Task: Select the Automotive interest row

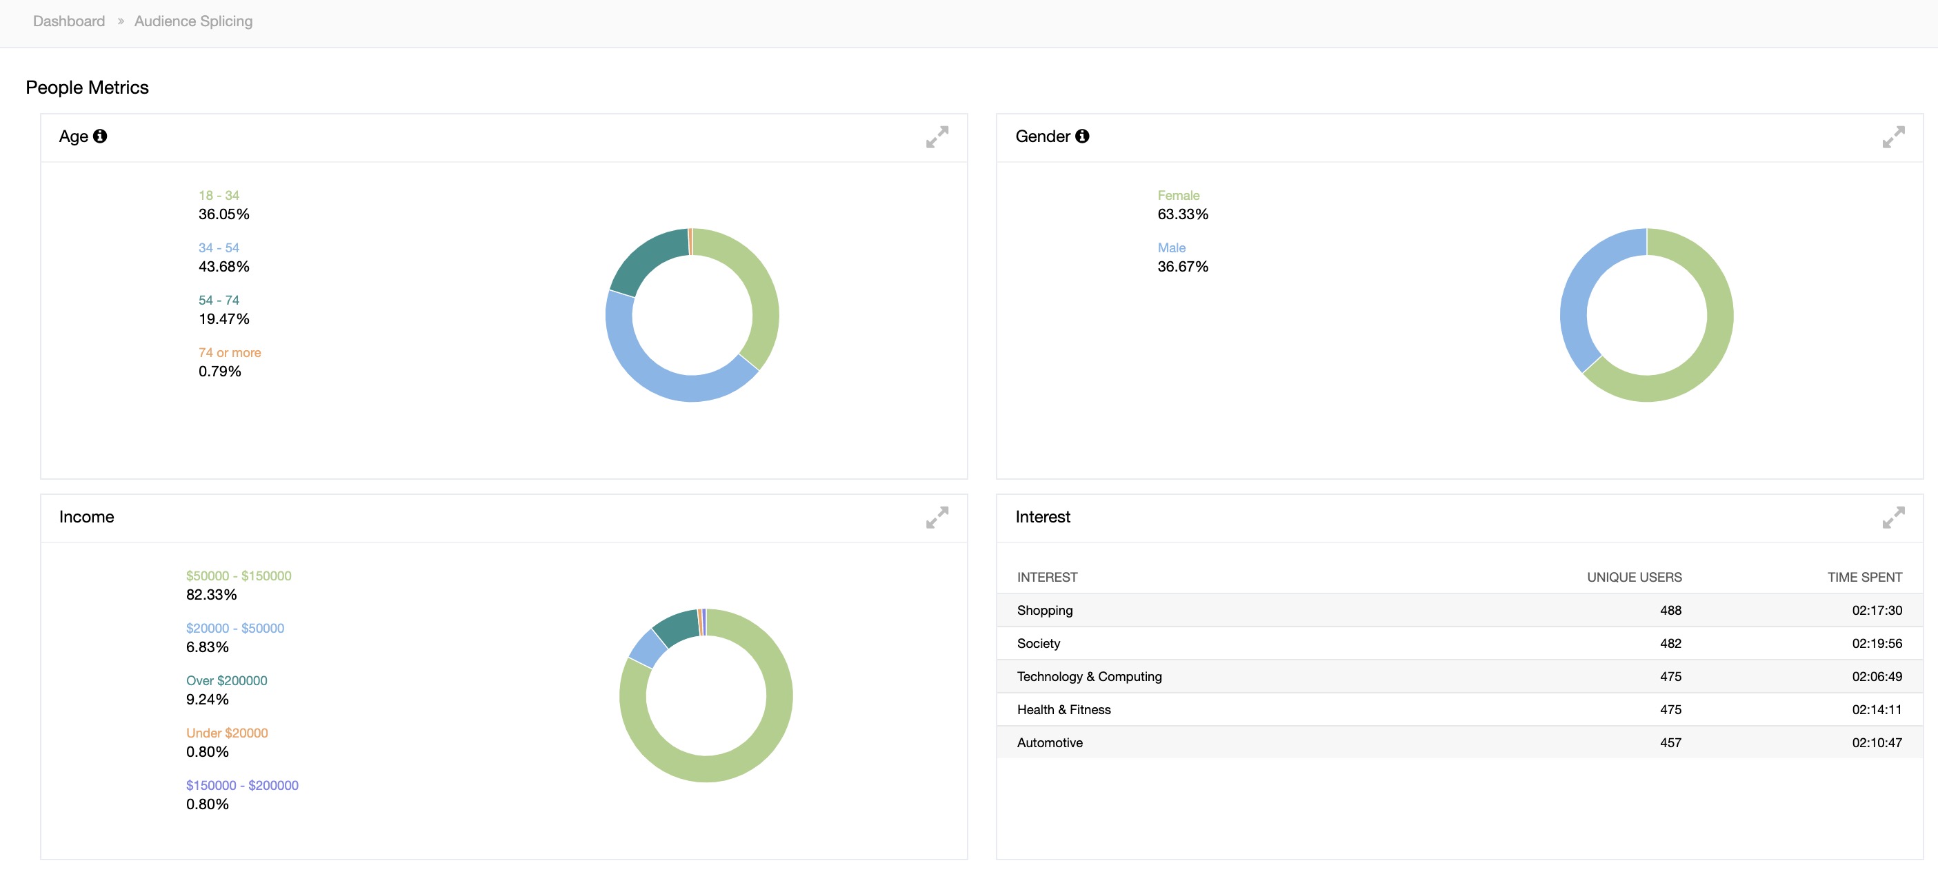Action: pos(1050,743)
